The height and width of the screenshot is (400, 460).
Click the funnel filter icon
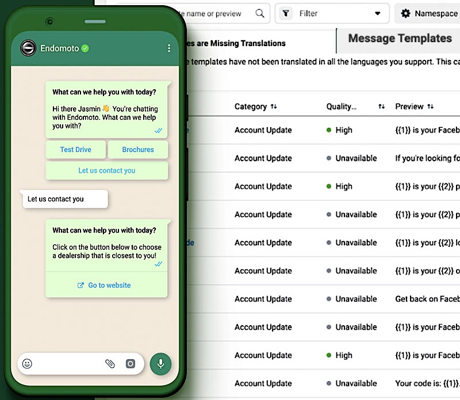[x=285, y=13]
